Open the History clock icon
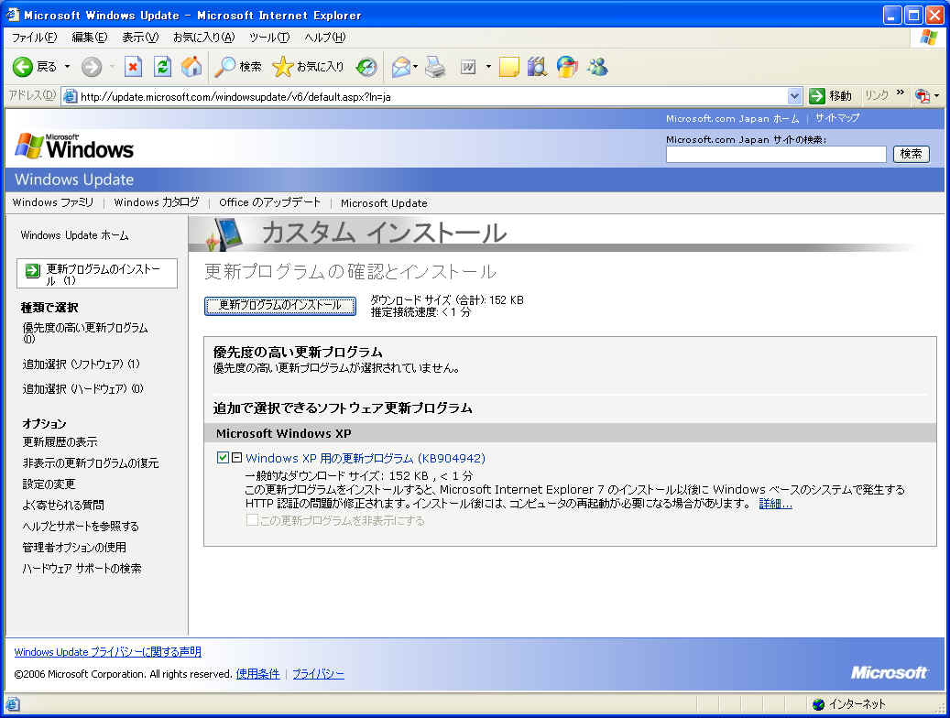The image size is (950, 718). pyautogui.click(x=366, y=67)
